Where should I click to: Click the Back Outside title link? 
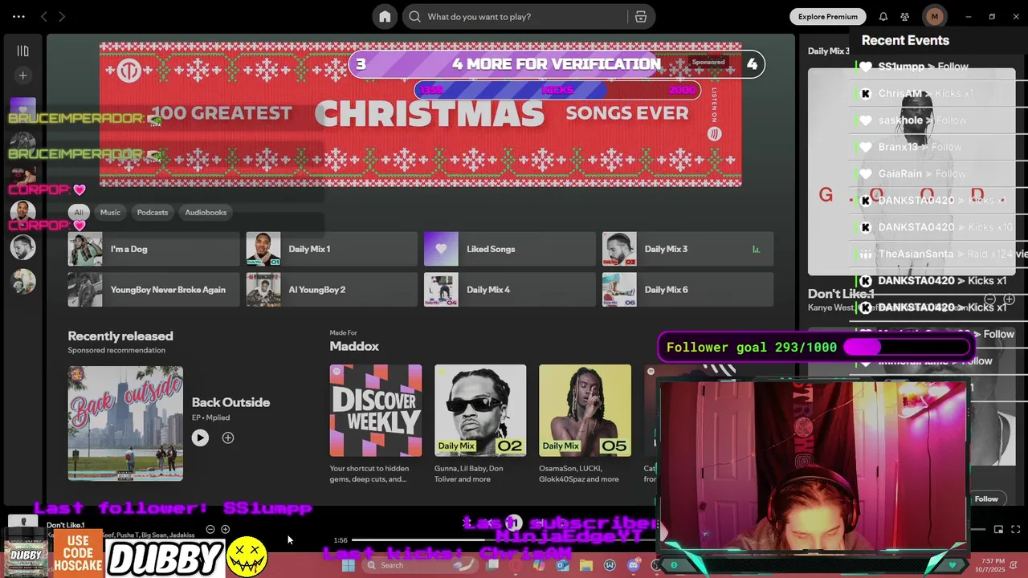[x=230, y=402]
